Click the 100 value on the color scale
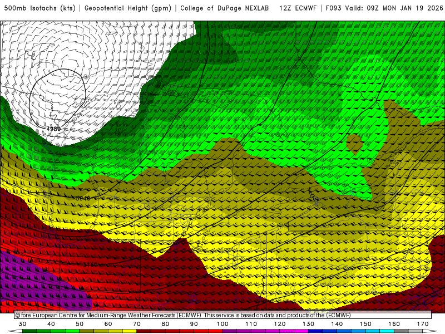445x334 pixels. tap(223, 324)
